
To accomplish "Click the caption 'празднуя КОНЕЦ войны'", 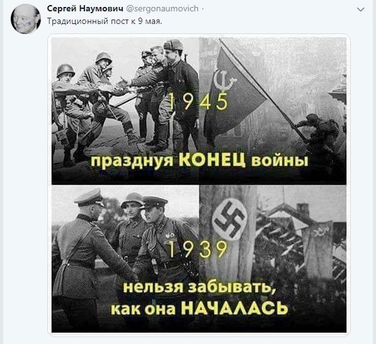I will (x=200, y=160).
